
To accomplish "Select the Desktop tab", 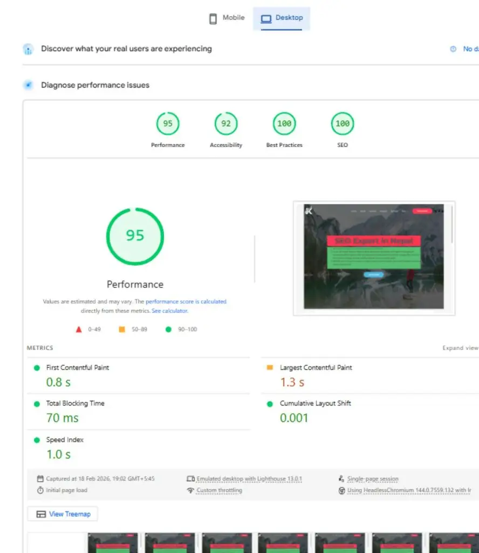I will click(x=282, y=18).
